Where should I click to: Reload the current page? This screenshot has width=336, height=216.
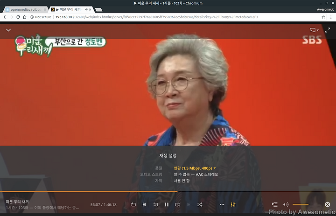[18, 17]
